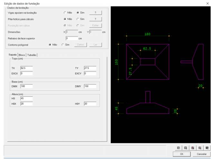Viewport: 212px width, 160px height.
Task: Switch to the Sapata tab
Action: click(13, 55)
